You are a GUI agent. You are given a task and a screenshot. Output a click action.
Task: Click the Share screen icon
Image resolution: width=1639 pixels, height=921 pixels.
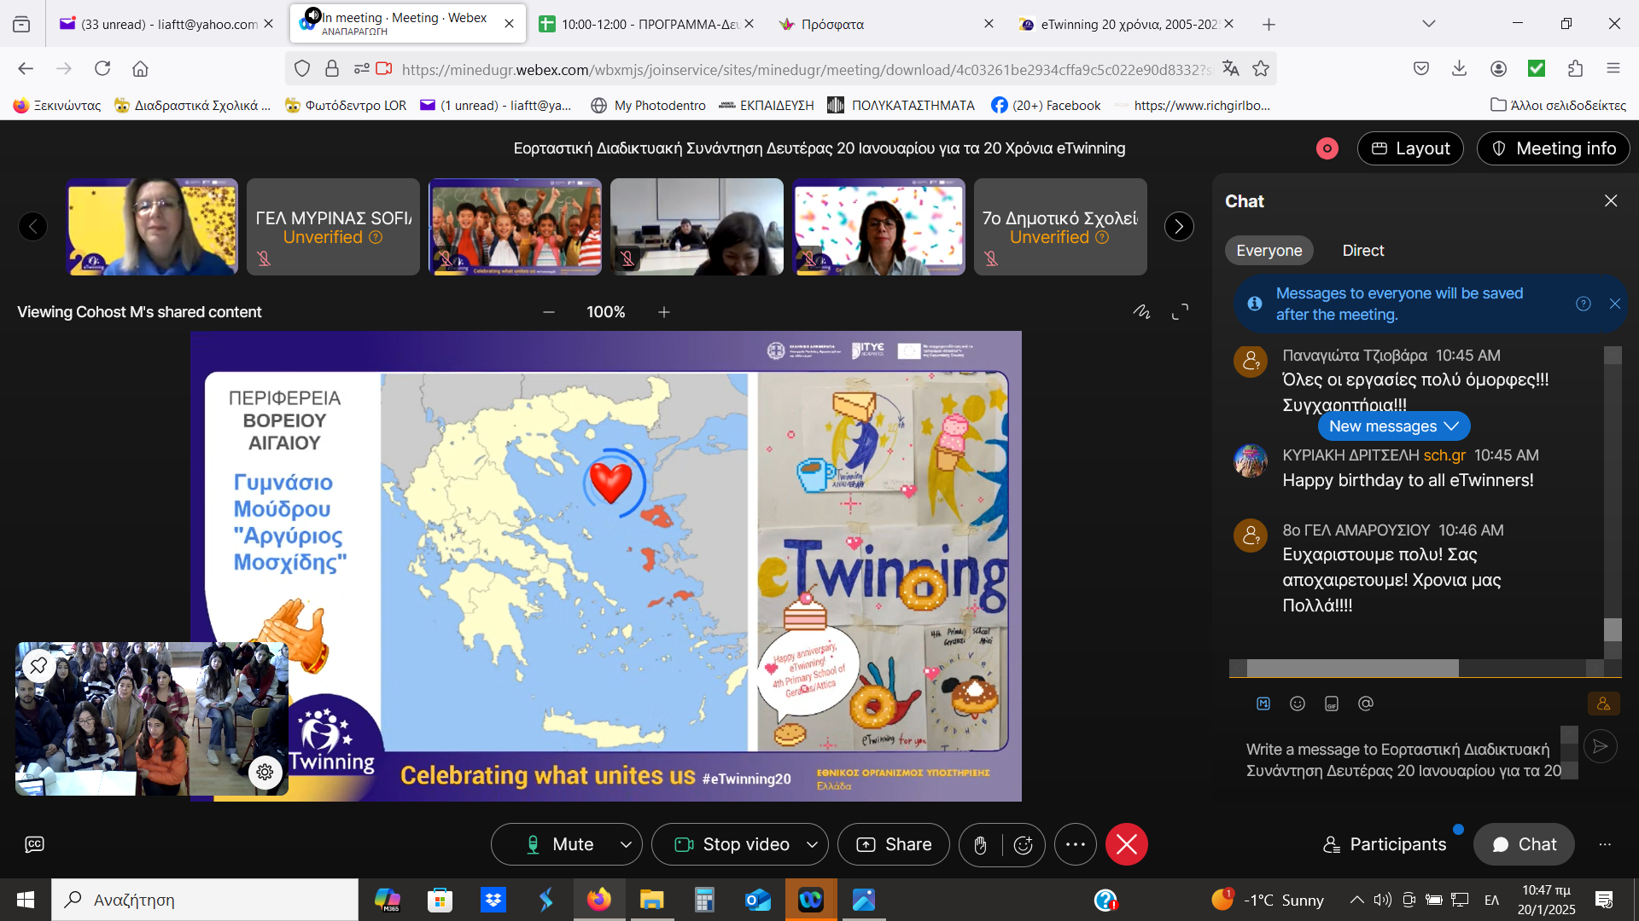tap(893, 844)
